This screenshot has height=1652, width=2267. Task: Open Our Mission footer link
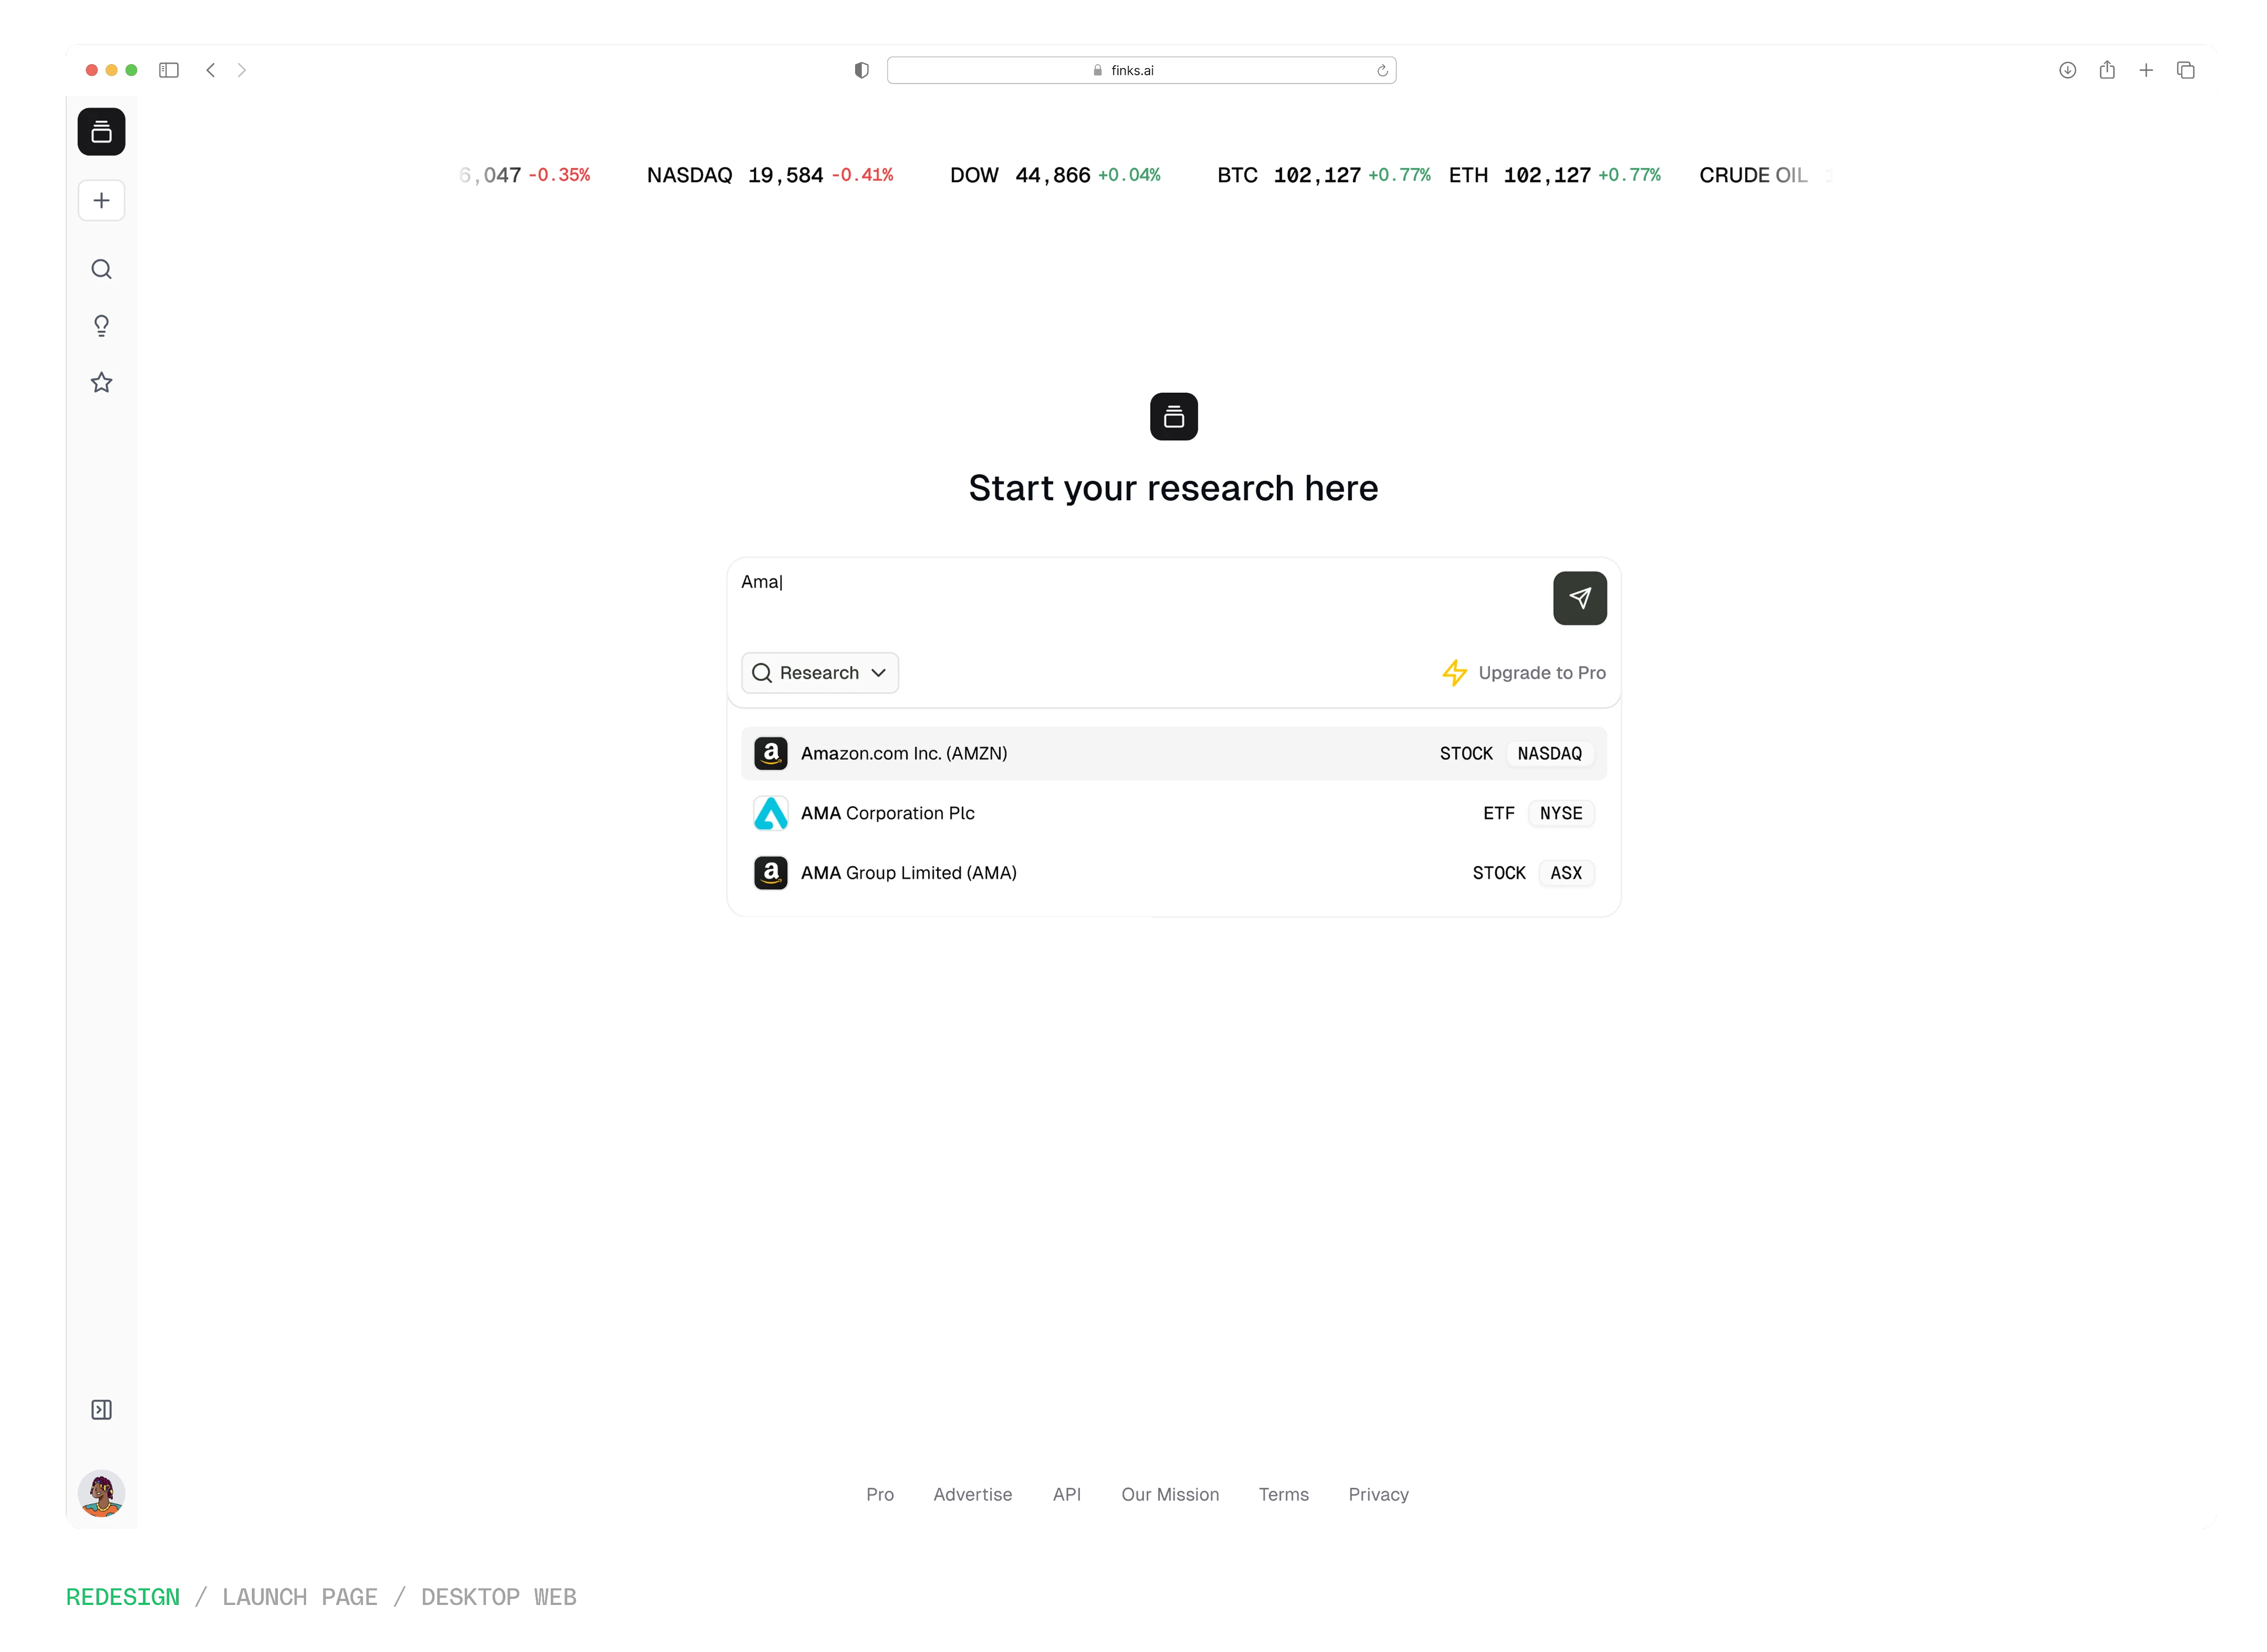1169,1494
